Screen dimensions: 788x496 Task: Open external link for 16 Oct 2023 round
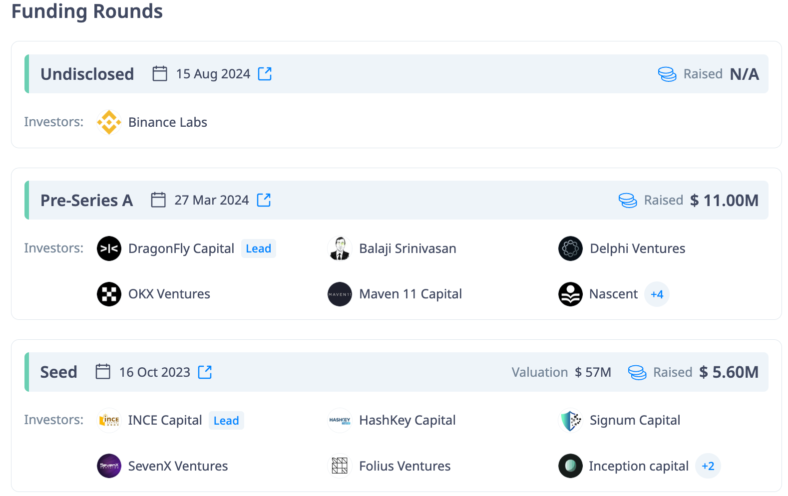click(205, 372)
